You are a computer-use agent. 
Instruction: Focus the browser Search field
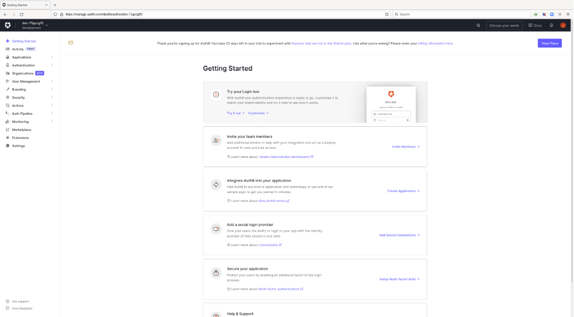pos(461,14)
